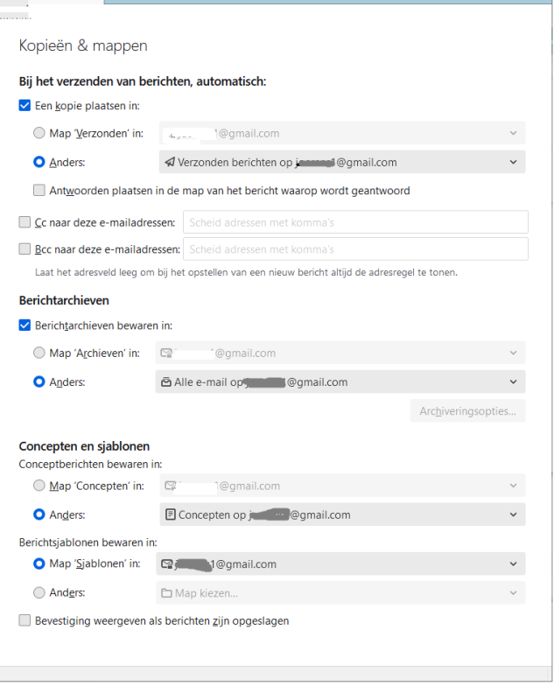Open the 'Concepten op' drafts folder dropdown
Image resolution: width=554 pixels, height=700 pixels.
tap(341, 515)
